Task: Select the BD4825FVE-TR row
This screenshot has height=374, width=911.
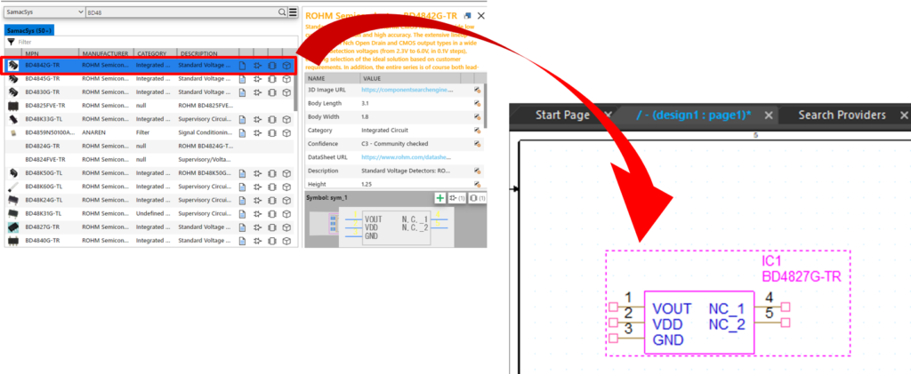Action: (x=149, y=106)
